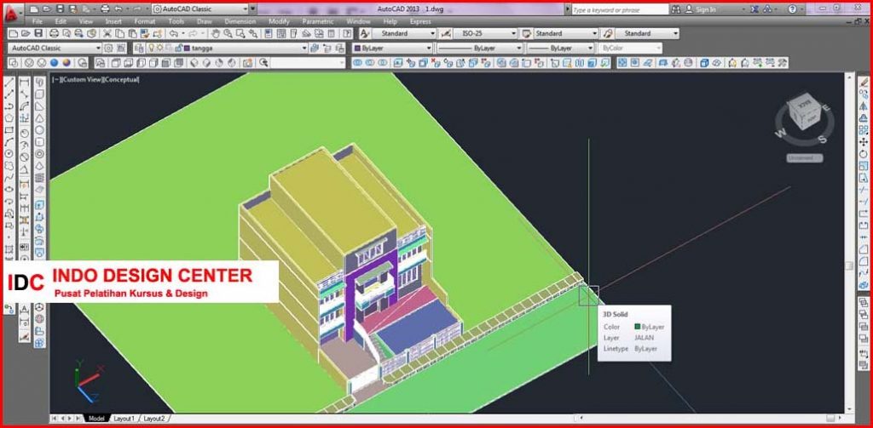Toggle layer tangga lock padlock icon
This screenshot has width=873, height=428.
pos(178,49)
